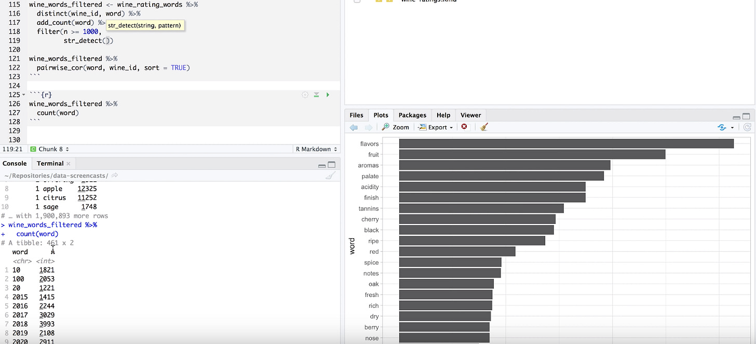Click the str_detect(string, pattern) tooltip

click(145, 25)
